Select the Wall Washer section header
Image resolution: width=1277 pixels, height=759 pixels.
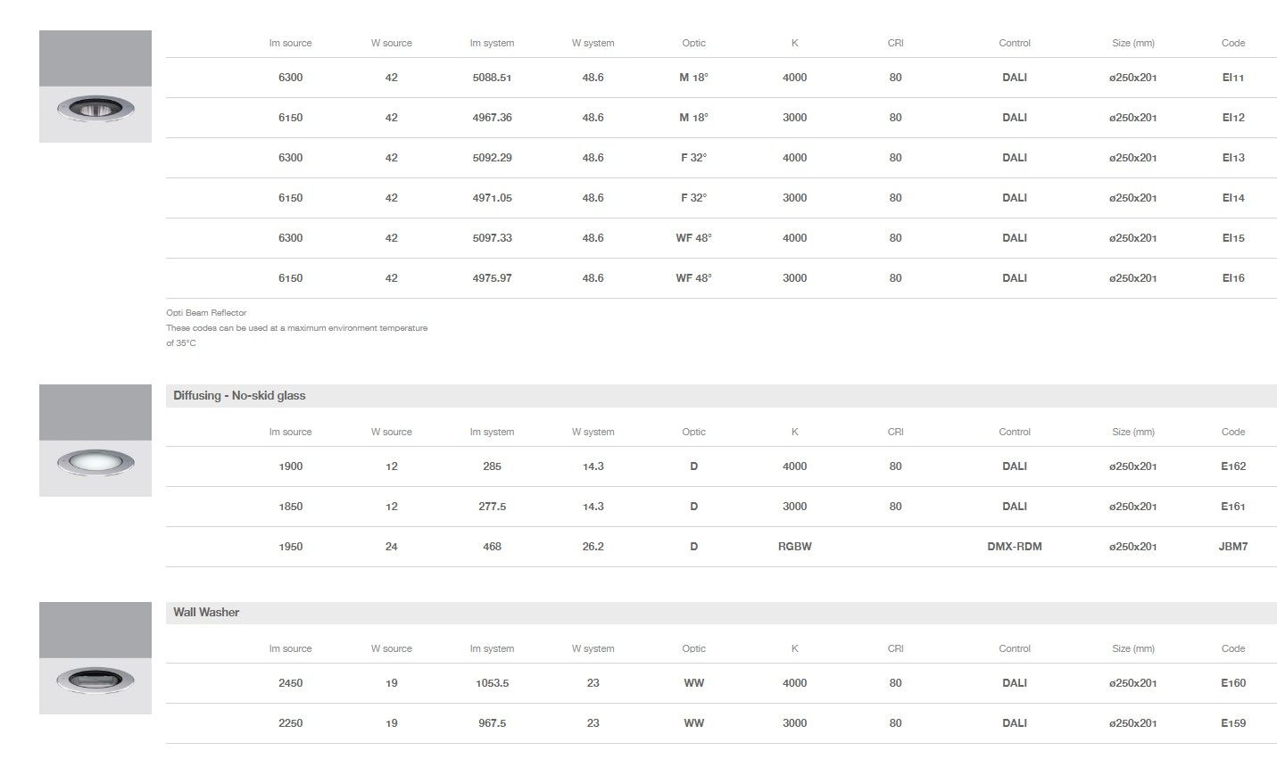coord(206,613)
